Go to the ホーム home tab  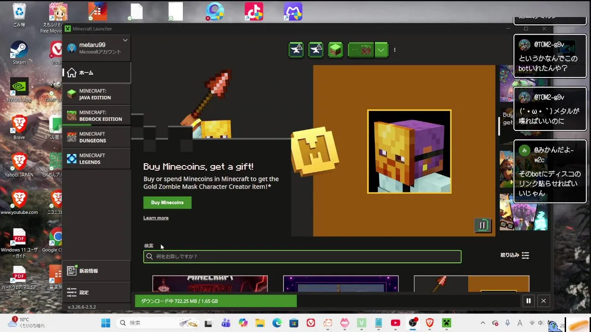coord(96,72)
